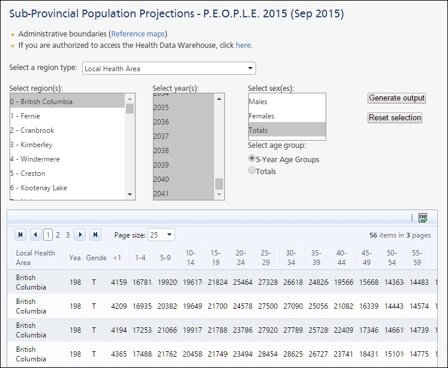Select year 2040 in list
Viewport: 448px width, 368px height.
[x=184, y=179]
